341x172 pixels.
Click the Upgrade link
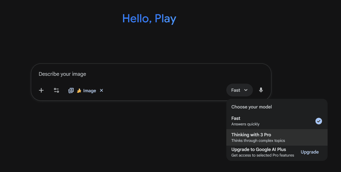(x=310, y=152)
